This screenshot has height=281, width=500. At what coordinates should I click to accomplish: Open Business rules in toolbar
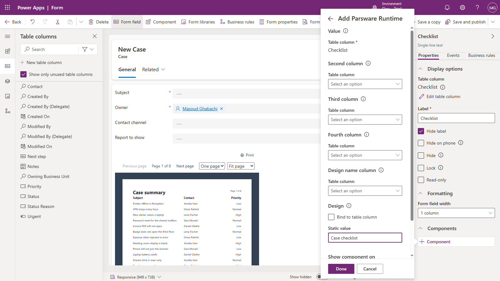237,22
